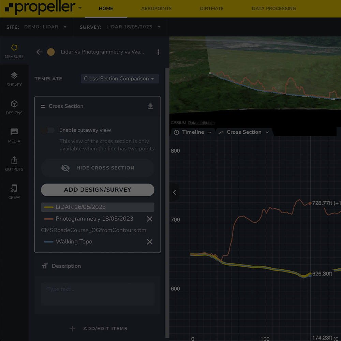Screen dimensions: 341x341
Task: Click the measurement color swatch circle
Action: point(51,52)
